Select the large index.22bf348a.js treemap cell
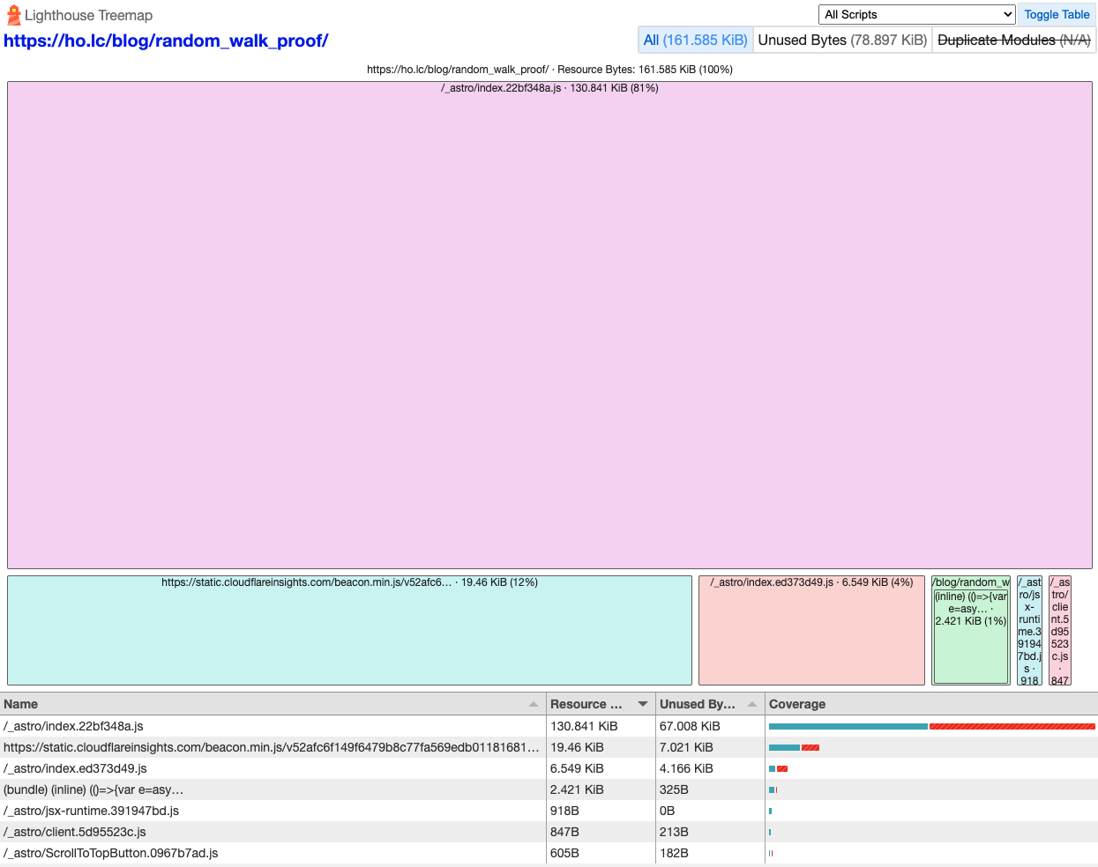This screenshot has height=867, width=1098. (x=549, y=326)
